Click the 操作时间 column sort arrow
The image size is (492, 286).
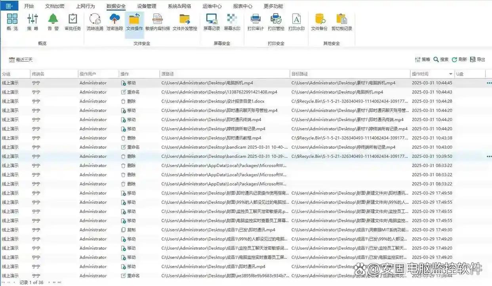450,74
